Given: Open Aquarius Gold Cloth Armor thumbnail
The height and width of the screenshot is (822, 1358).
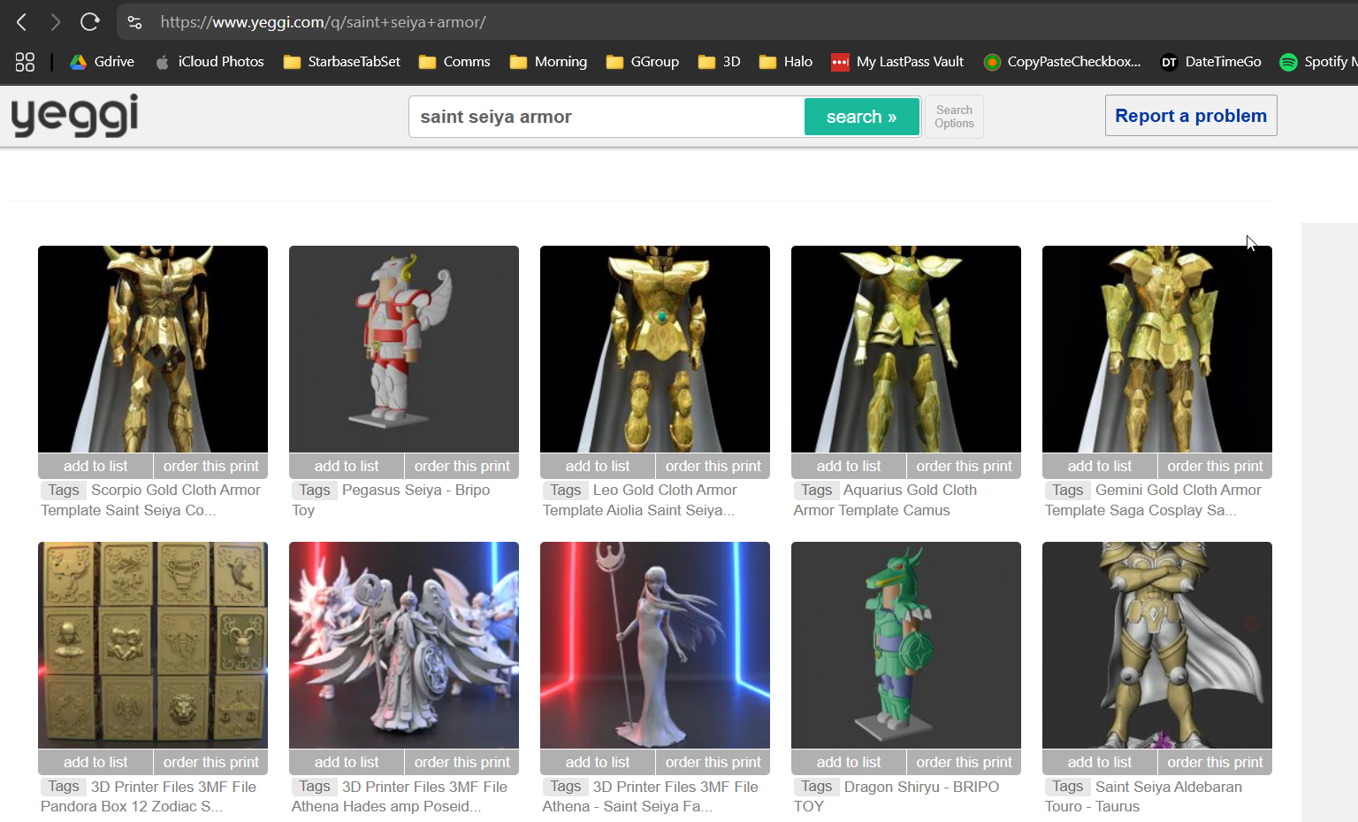Looking at the screenshot, I should click(906, 349).
